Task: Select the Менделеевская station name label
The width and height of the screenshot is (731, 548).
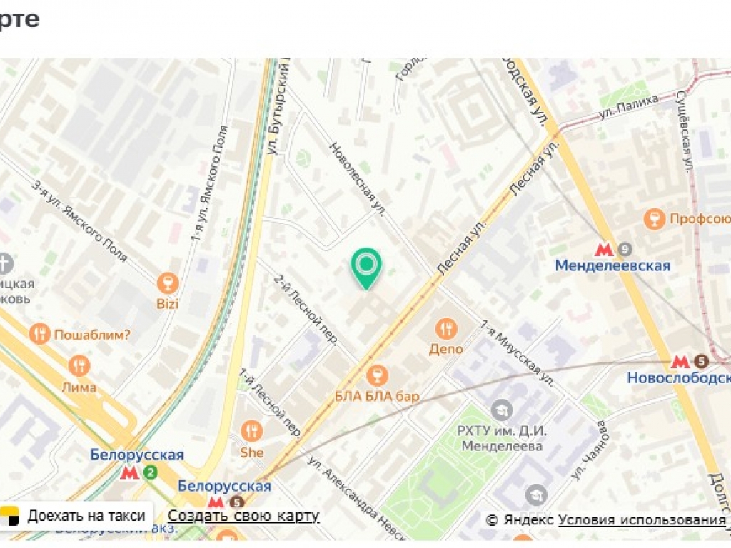Action: click(612, 265)
